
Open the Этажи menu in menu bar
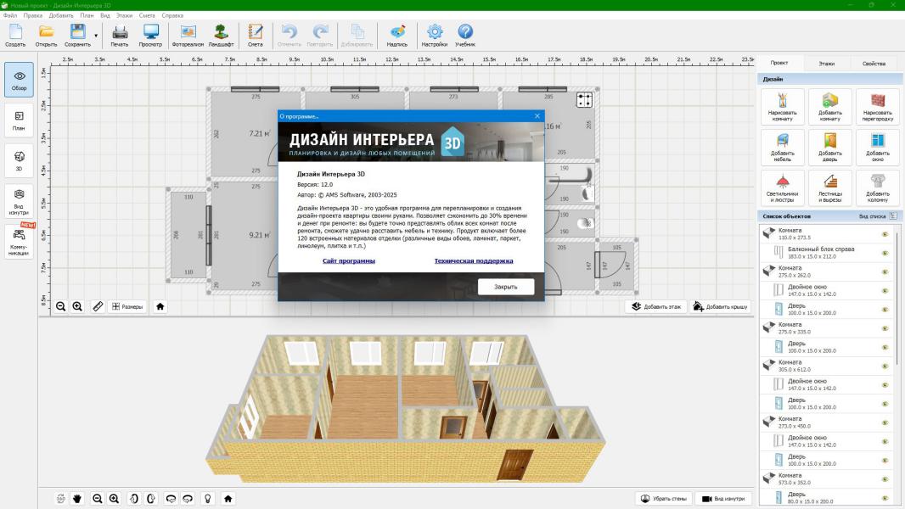point(124,15)
